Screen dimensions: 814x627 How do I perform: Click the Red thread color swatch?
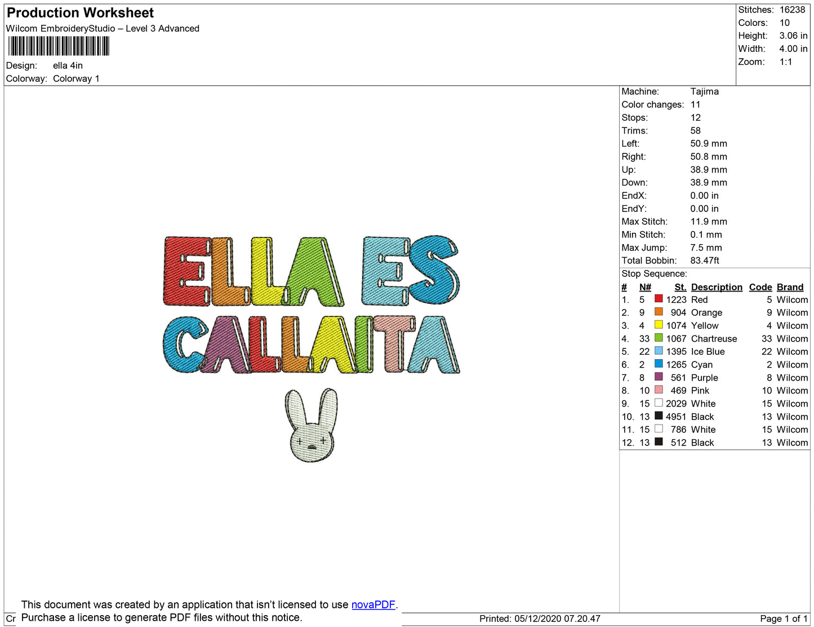[x=658, y=299]
